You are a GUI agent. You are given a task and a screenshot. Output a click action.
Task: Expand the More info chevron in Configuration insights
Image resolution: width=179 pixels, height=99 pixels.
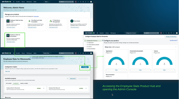pos(87,71)
